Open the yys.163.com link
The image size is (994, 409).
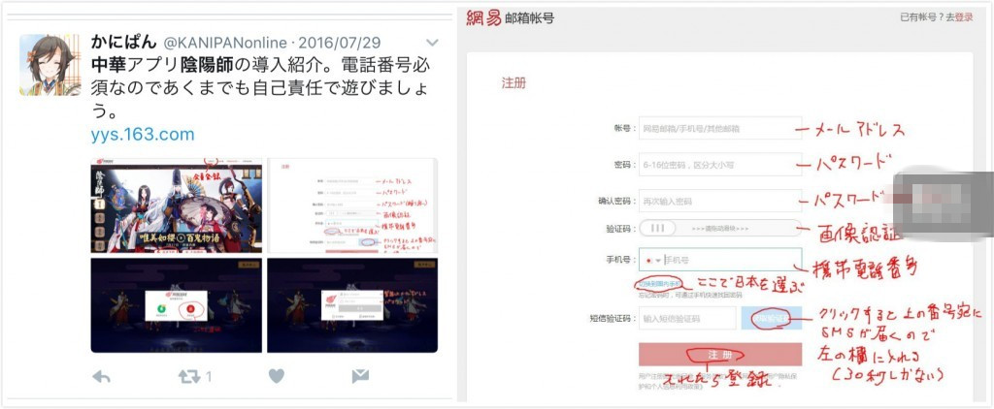click(x=142, y=134)
